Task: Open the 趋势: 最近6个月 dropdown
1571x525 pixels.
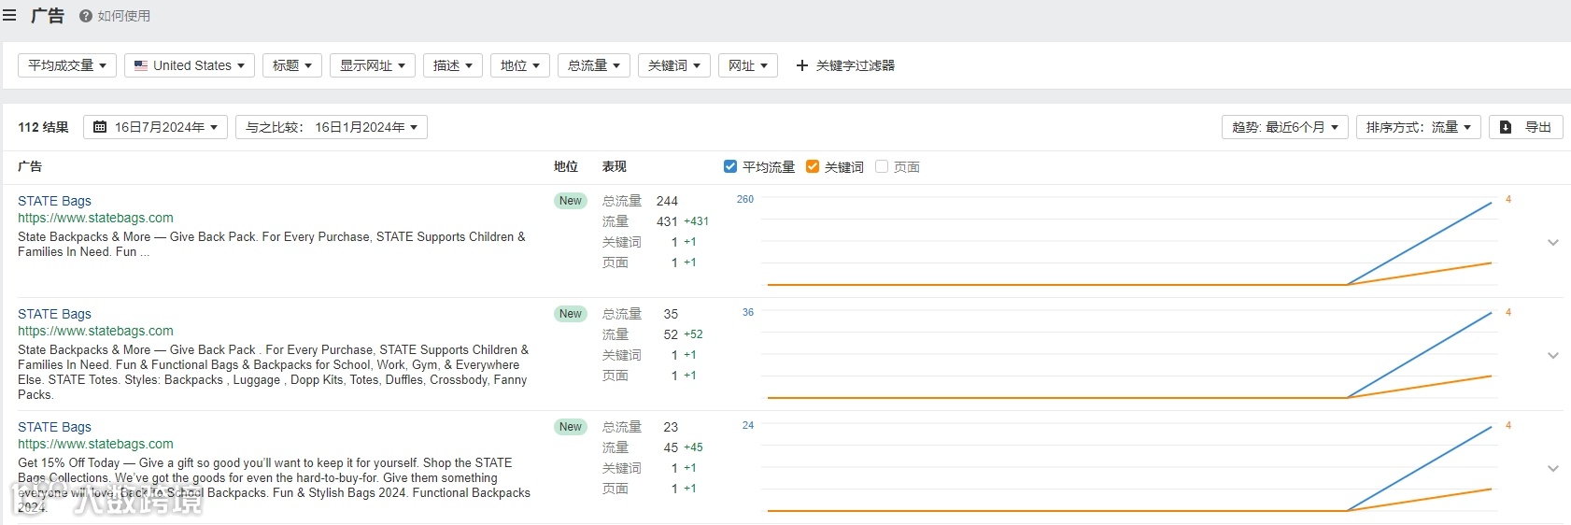Action: 1284,127
